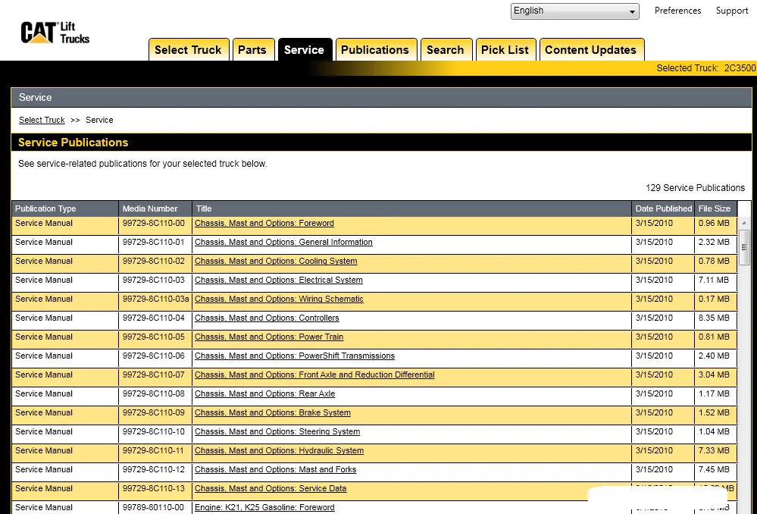The height and width of the screenshot is (514, 757).
Task: Click file size 0.17 MB
Action: 714,299
